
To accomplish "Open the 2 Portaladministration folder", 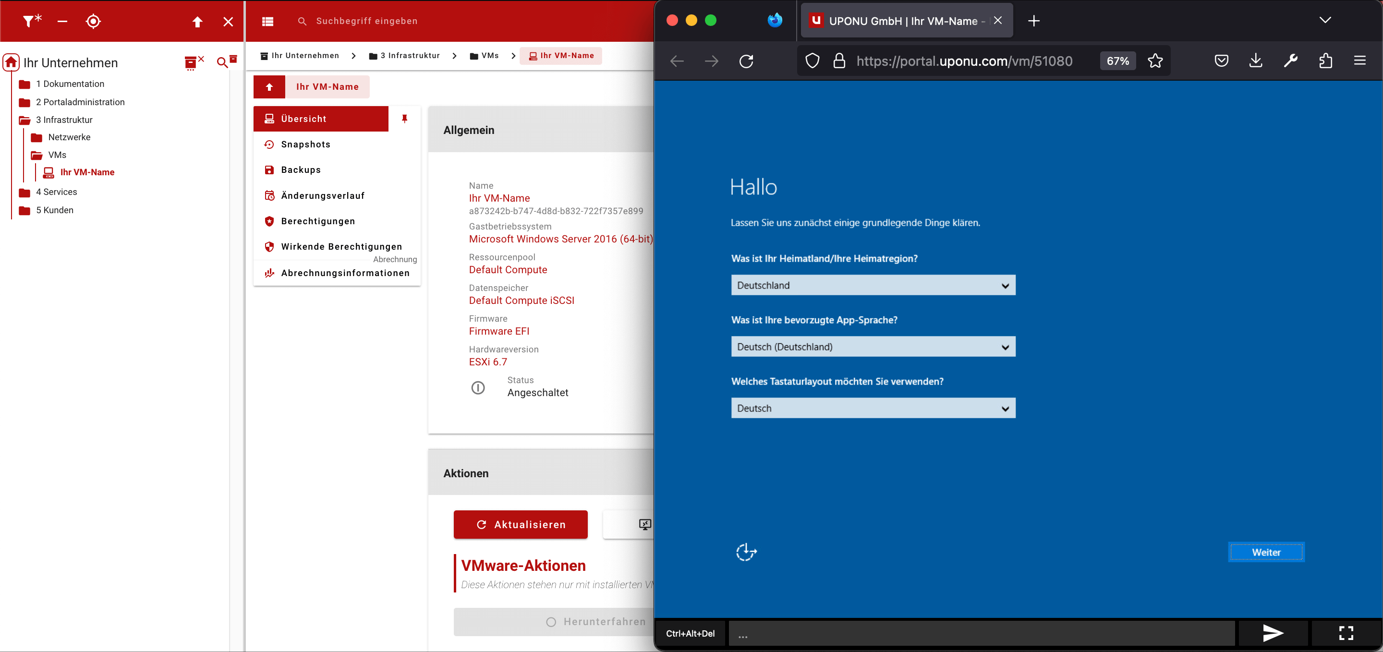I will pos(80,102).
